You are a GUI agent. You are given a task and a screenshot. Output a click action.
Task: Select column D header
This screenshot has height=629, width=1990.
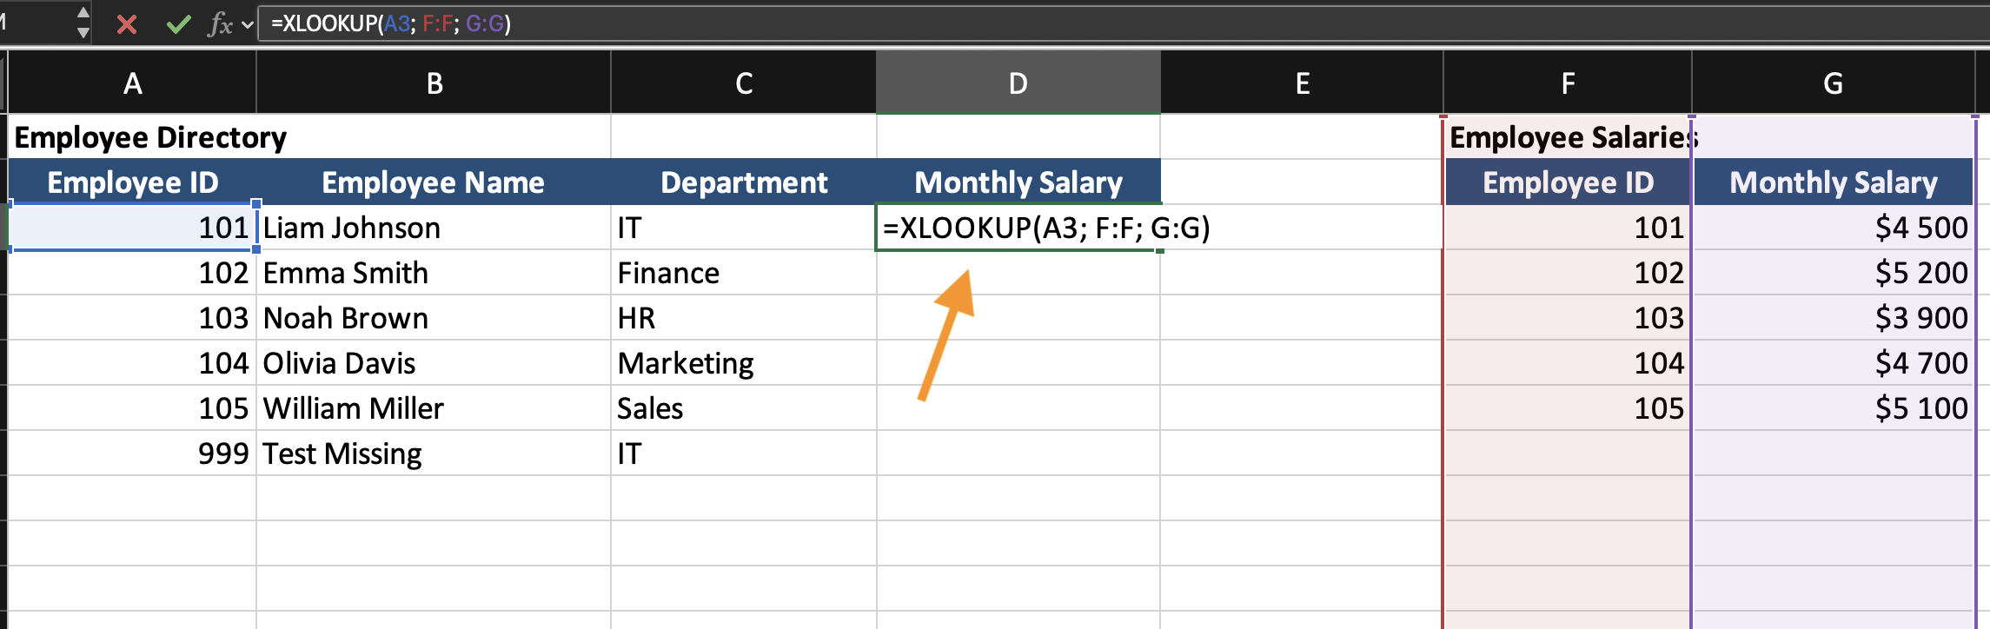pyautogui.click(x=1018, y=83)
